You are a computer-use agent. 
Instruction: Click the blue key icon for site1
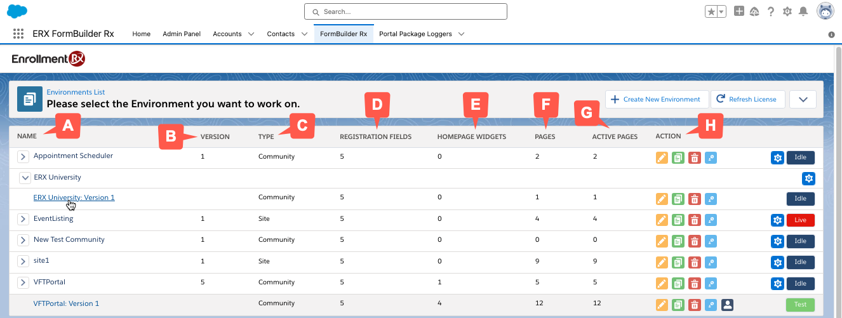tap(711, 262)
